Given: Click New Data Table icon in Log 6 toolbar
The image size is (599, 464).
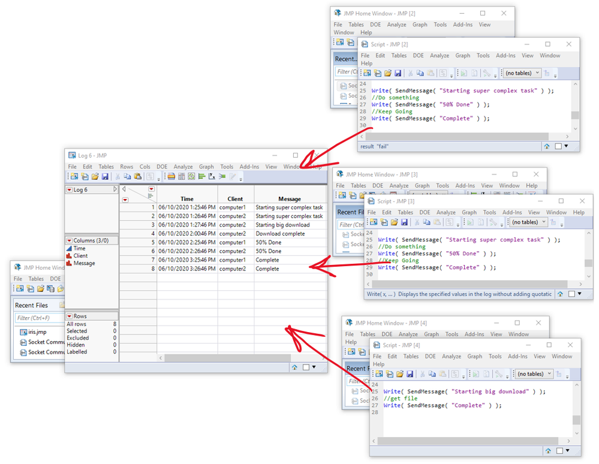Looking at the screenshot, I should point(74,176).
